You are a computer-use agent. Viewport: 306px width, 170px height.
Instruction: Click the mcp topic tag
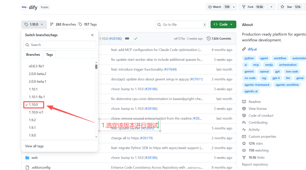tap(256, 65)
